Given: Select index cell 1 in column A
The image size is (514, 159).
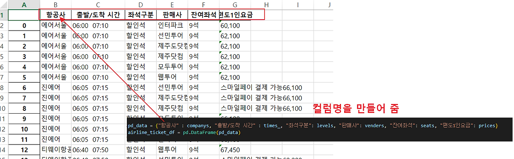Looking at the screenshot, I should point(24,36).
